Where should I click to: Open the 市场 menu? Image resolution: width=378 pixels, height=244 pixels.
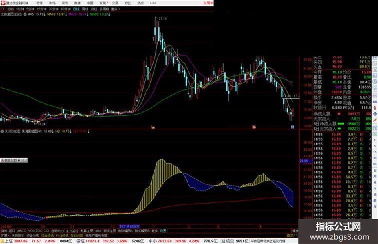pyautogui.click(x=52, y=3)
